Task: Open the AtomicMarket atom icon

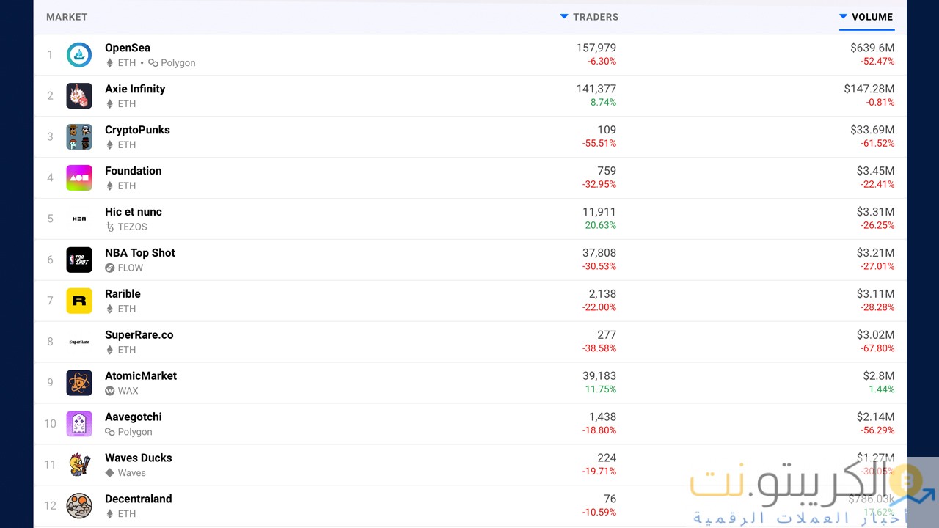Action: [x=79, y=384]
